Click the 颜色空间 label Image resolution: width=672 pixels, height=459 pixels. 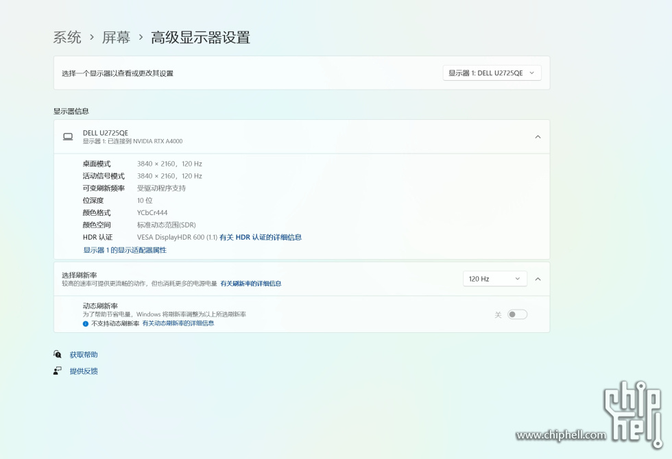tap(97, 225)
